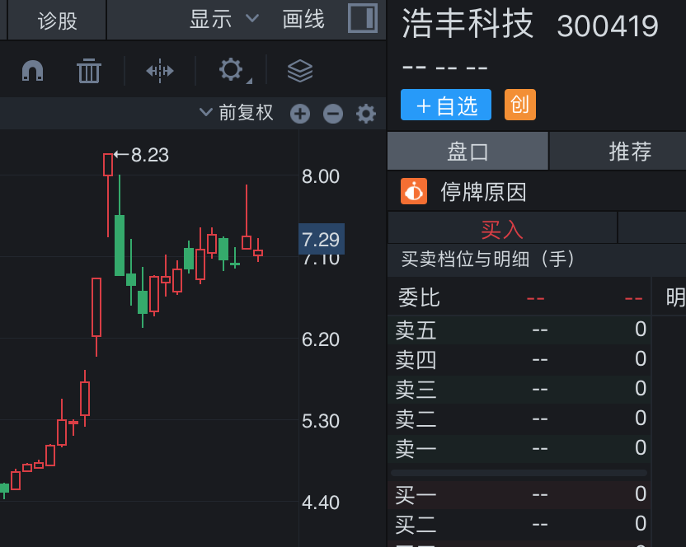Click the orange 创 badge
Screen dimensions: 686x547
(x=519, y=105)
